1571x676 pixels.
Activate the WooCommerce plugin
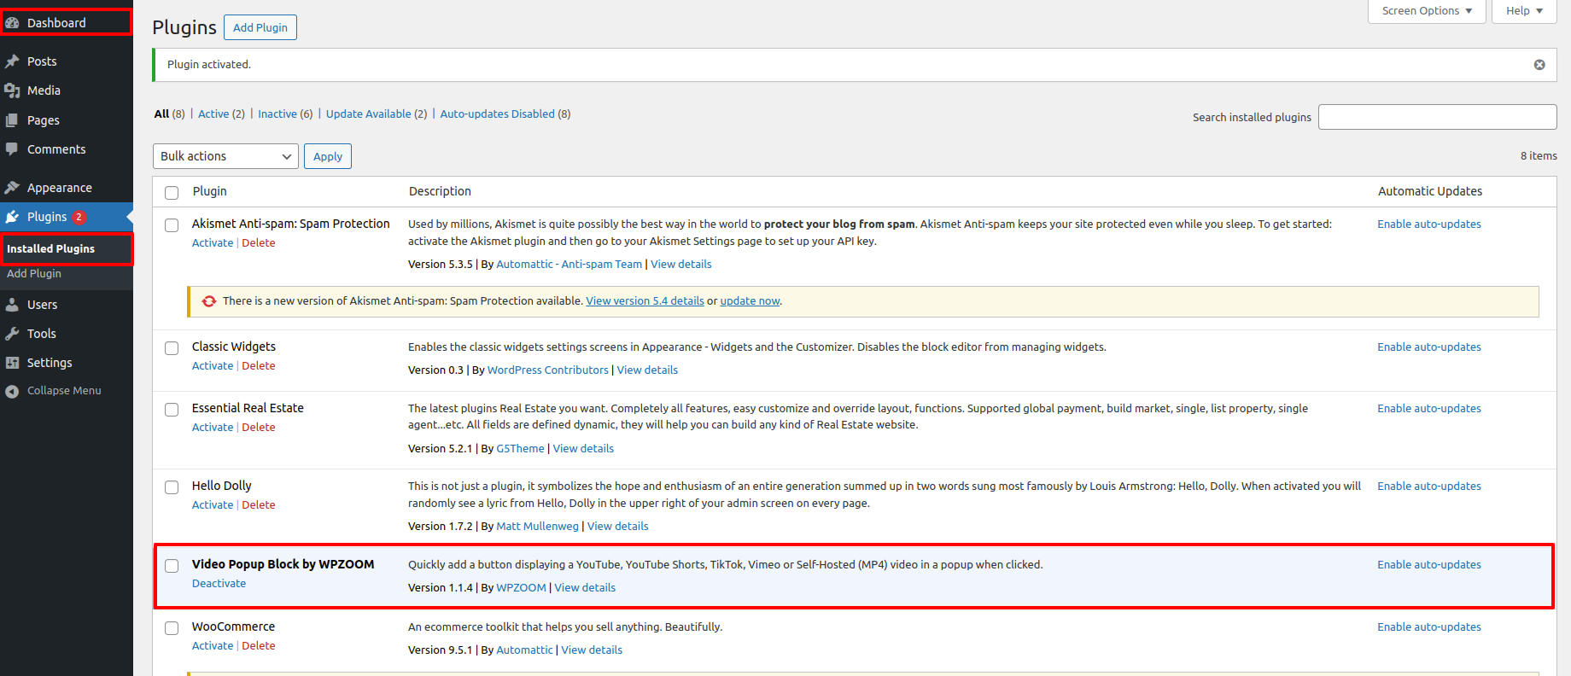point(213,646)
